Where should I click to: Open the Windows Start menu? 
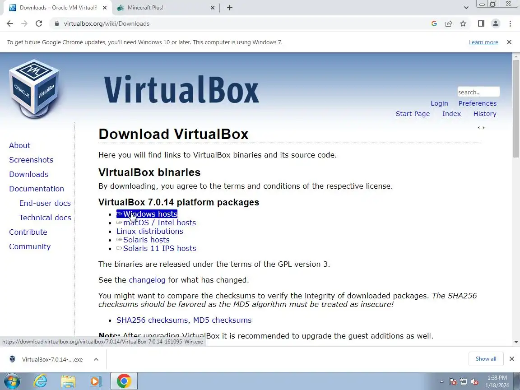click(x=12, y=381)
